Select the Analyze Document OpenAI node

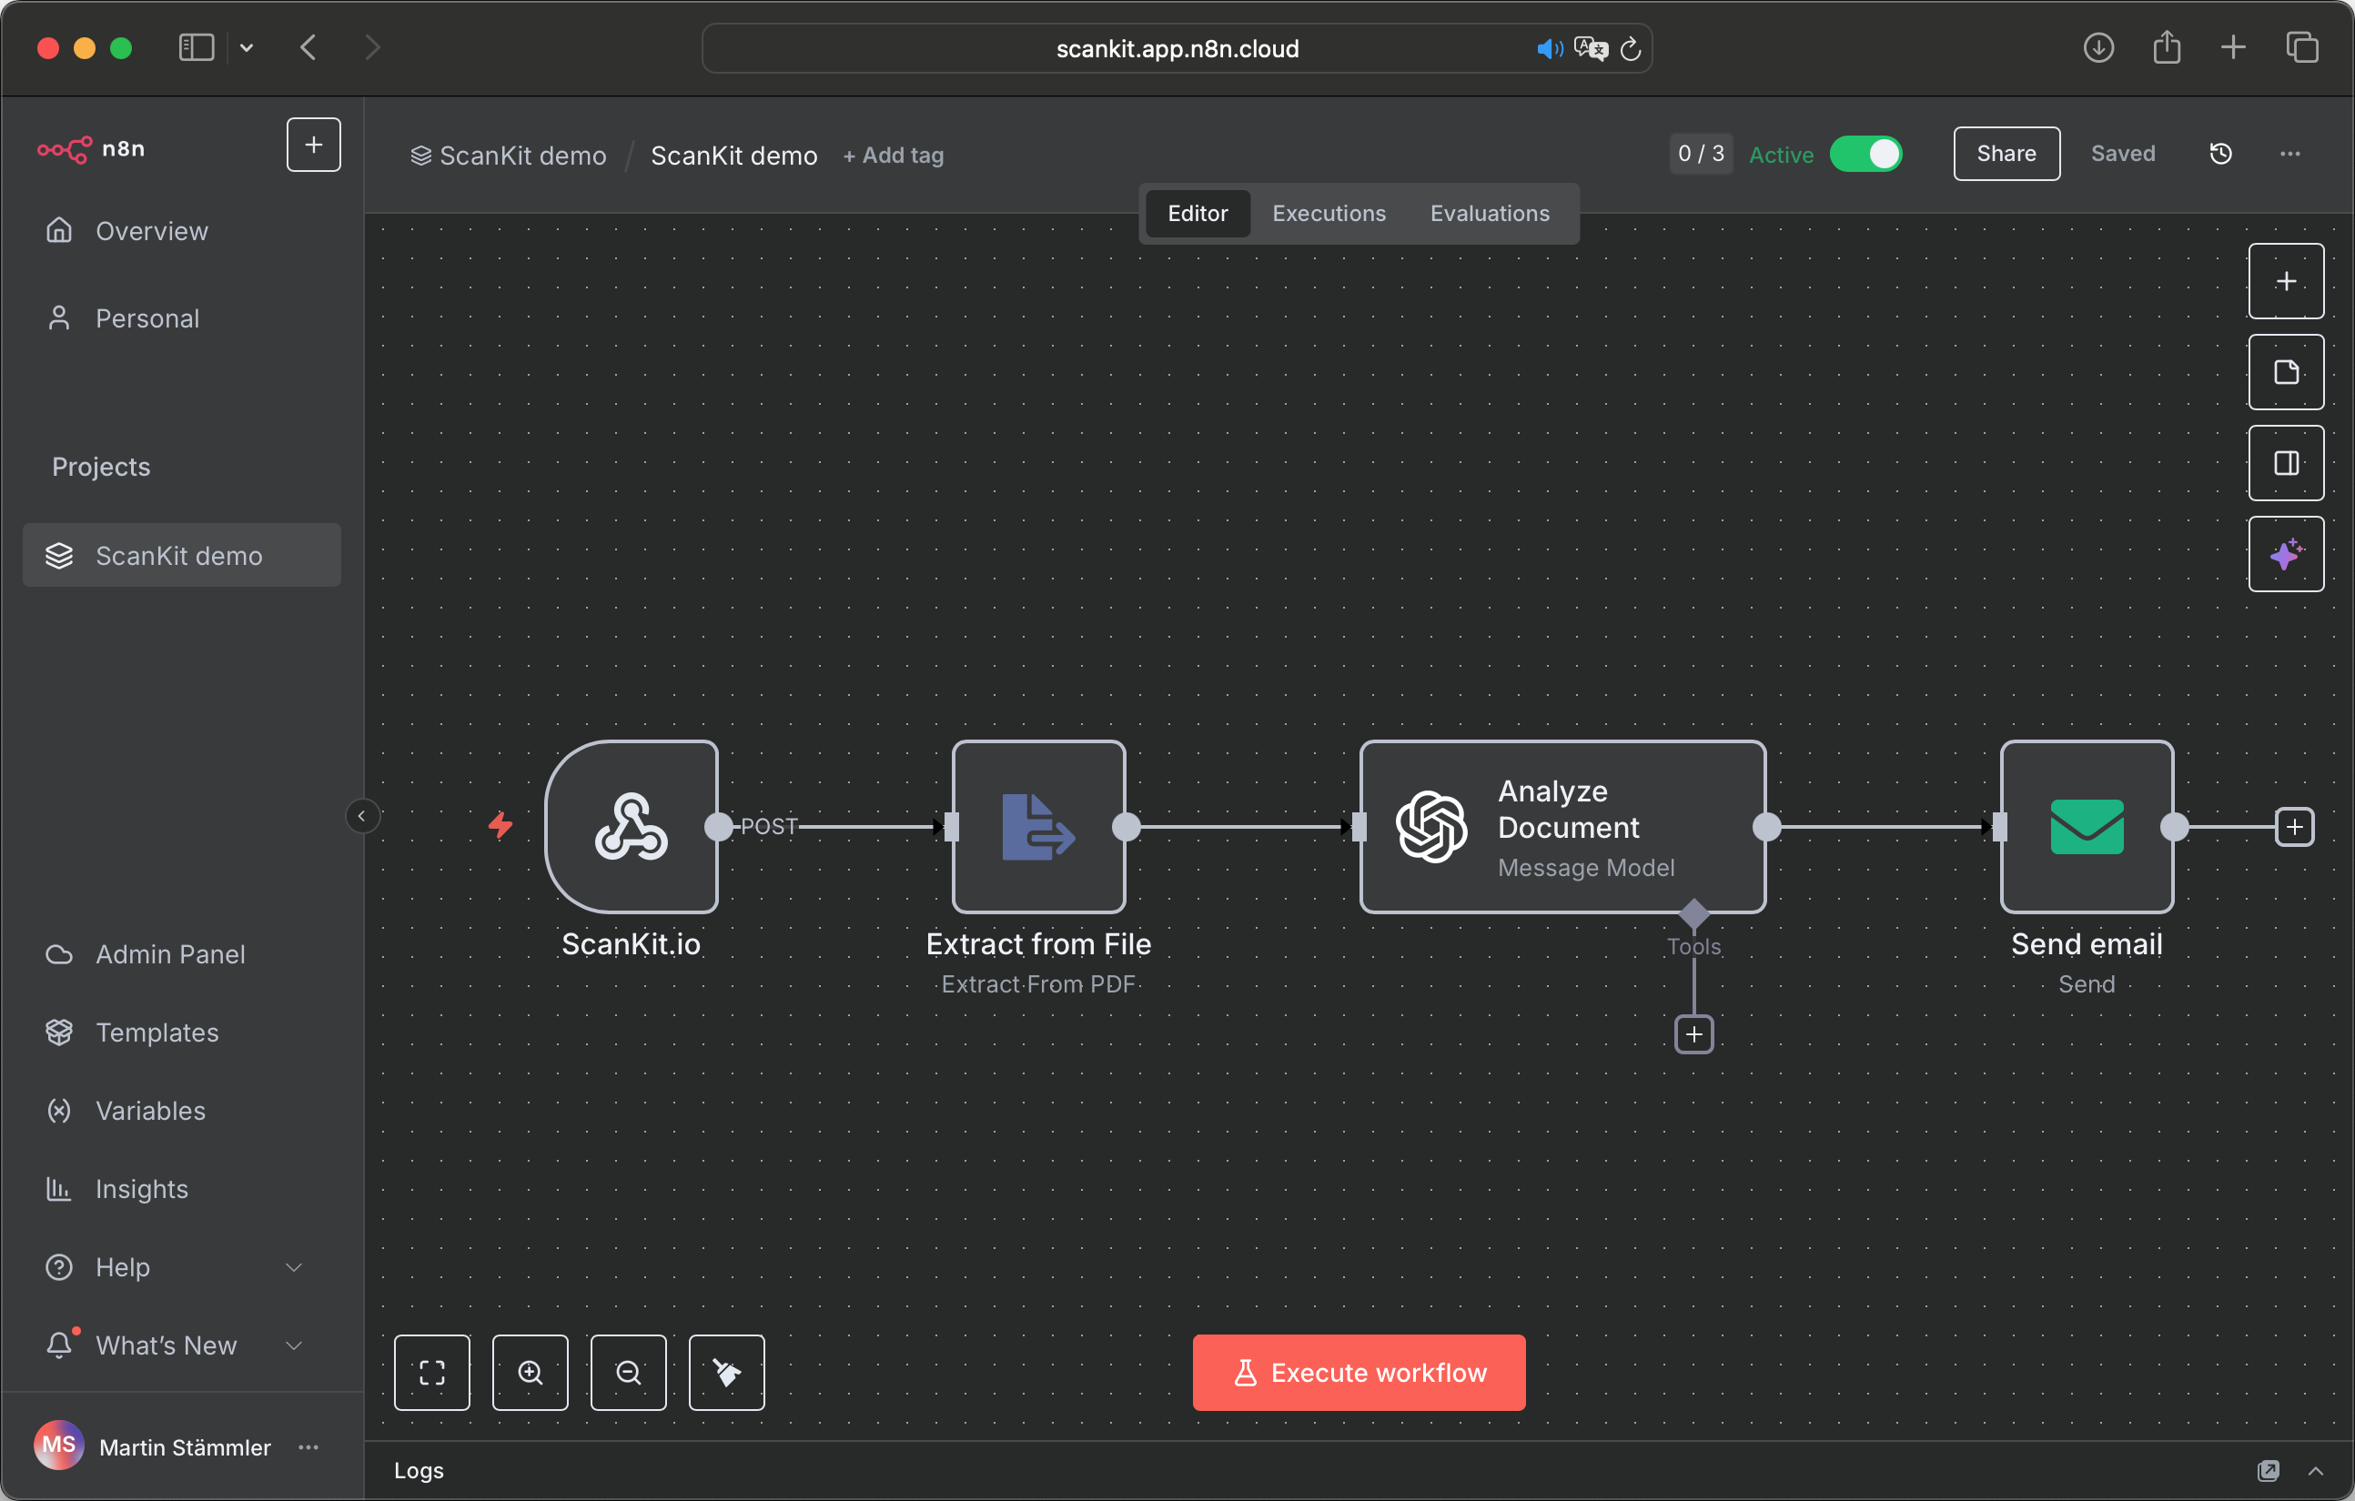click(x=1562, y=827)
